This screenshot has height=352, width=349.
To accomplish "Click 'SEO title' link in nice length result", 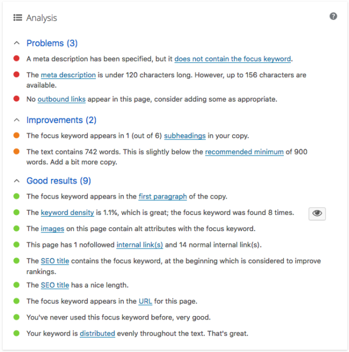I will click(55, 285).
